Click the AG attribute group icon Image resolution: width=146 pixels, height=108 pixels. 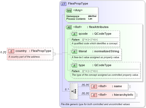[x=69, y=27]
